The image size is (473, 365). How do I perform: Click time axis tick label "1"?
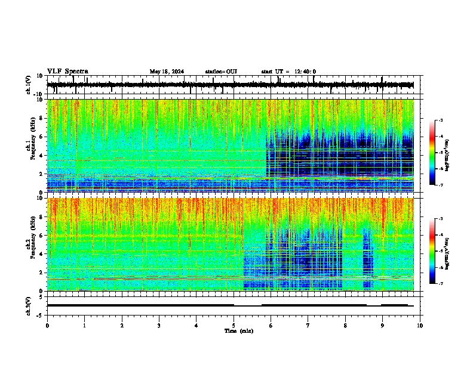pos(84,326)
